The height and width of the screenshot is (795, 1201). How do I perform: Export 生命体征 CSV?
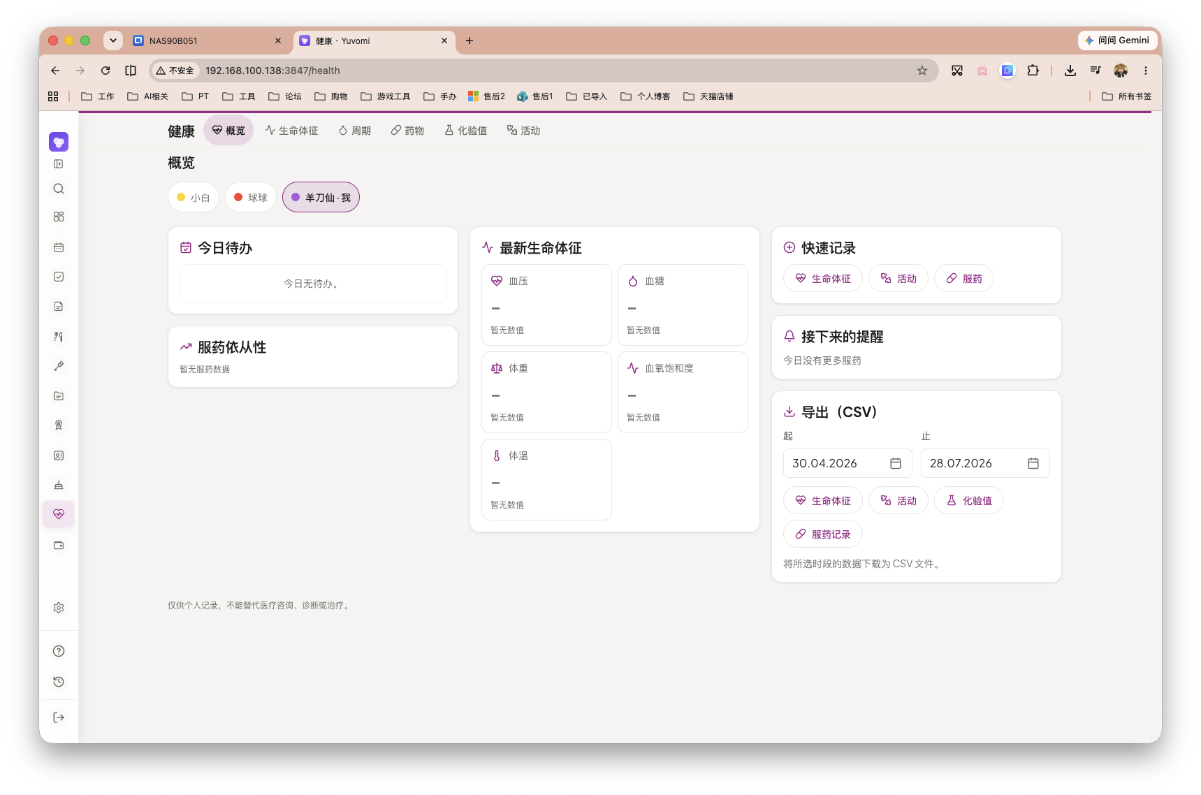pos(823,501)
